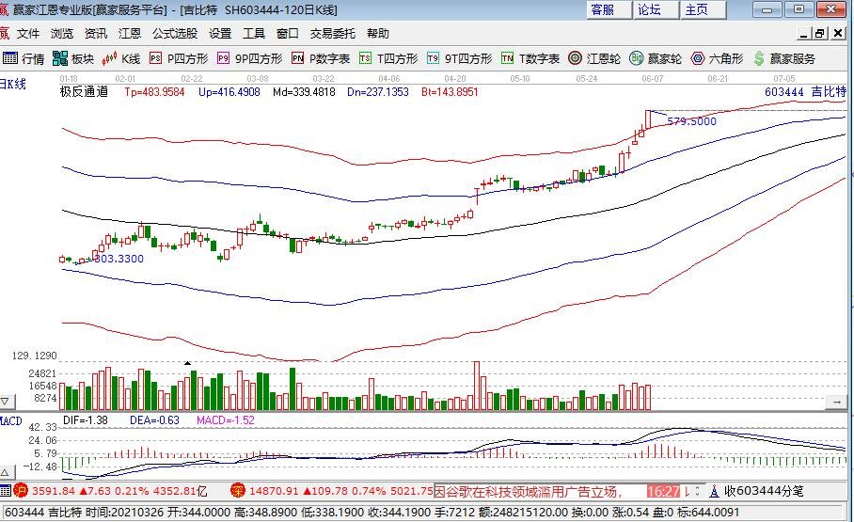Image resolution: width=854 pixels, height=522 pixels.
Task: Open the 行情 quotes icon
Action: (10, 57)
